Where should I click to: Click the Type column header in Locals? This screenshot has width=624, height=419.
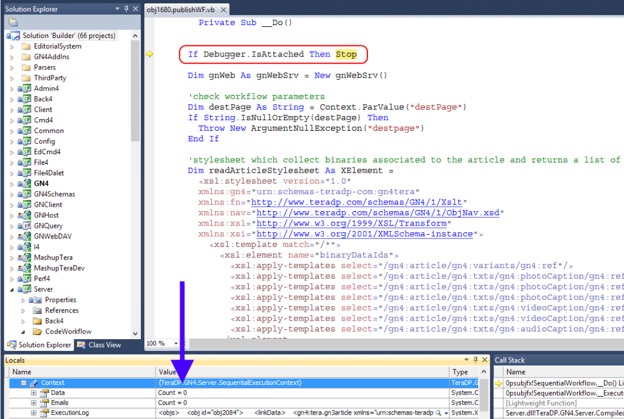464,372
